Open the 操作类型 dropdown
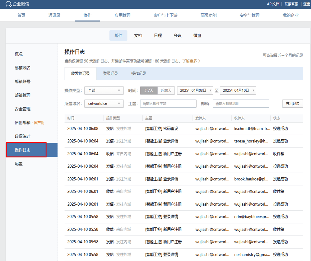Screen dimensions: 311x261 [104, 91]
